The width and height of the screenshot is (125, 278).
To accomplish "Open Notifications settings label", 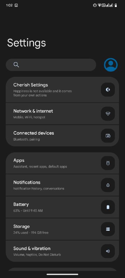I will click(27, 182).
